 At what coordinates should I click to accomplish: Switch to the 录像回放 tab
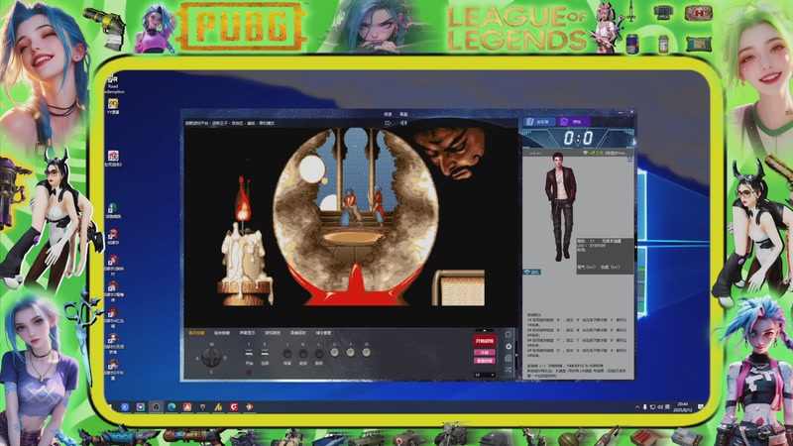pyautogui.click(x=298, y=333)
